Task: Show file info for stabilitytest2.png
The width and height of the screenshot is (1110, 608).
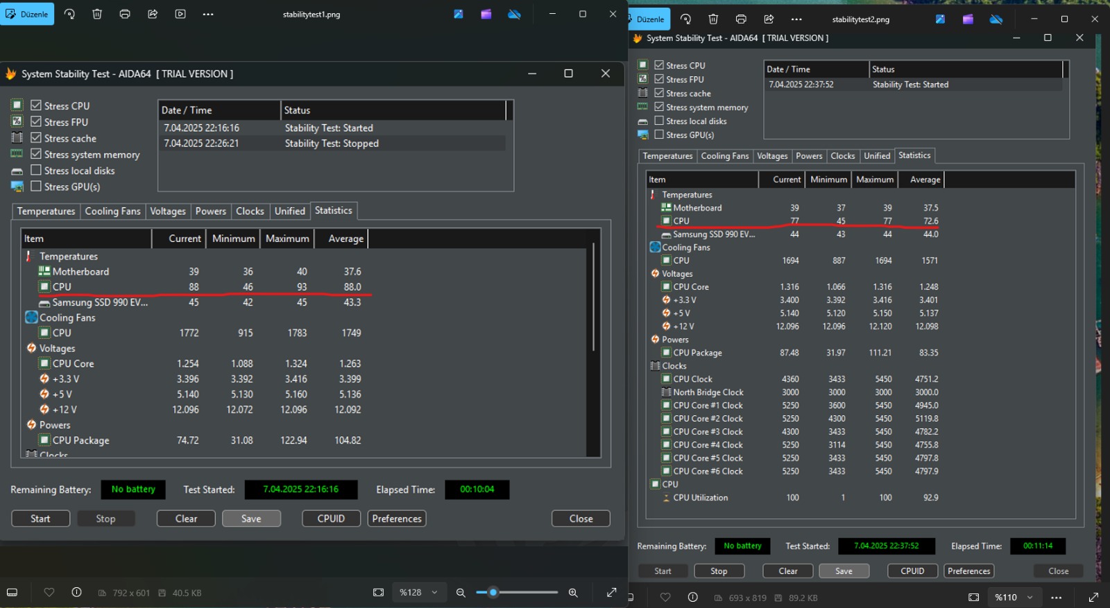Action: coord(692,597)
